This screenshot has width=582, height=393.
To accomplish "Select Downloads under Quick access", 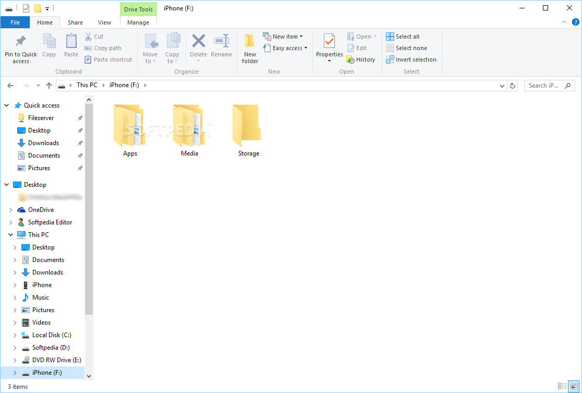I will [x=43, y=143].
